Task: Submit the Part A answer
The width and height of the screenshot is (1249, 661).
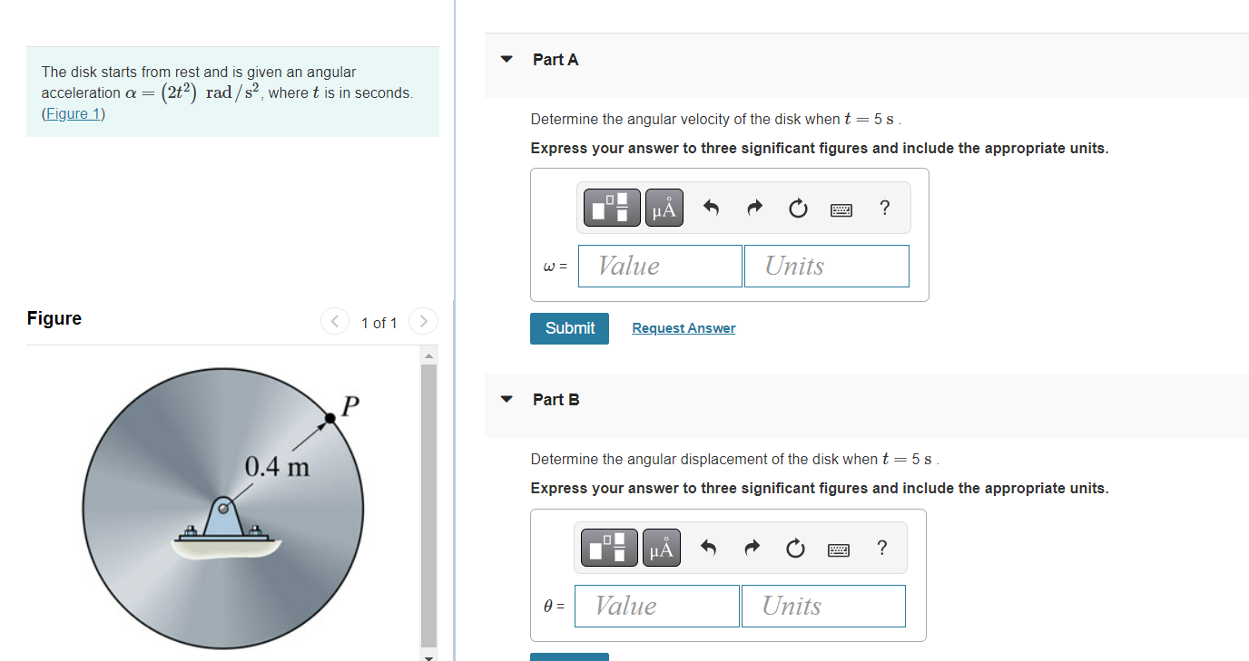Action: tap(569, 328)
